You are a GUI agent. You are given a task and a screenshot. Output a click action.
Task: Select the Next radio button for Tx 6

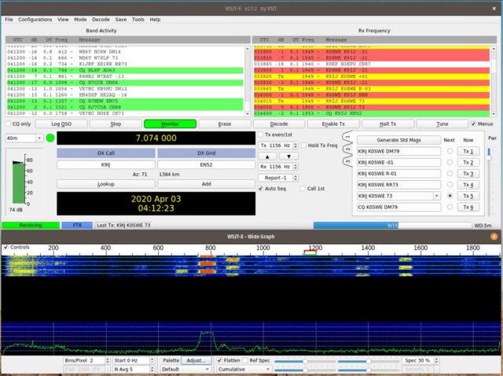450,207
